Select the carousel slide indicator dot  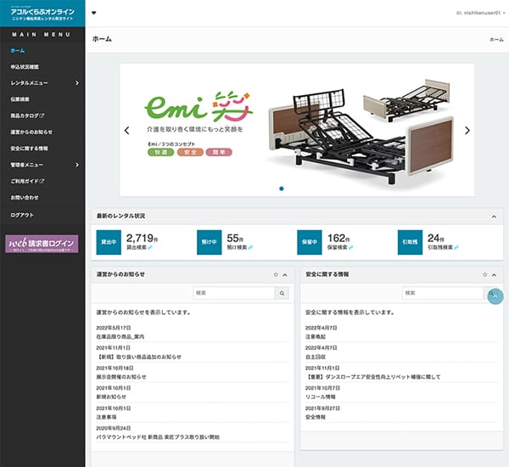(x=281, y=188)
